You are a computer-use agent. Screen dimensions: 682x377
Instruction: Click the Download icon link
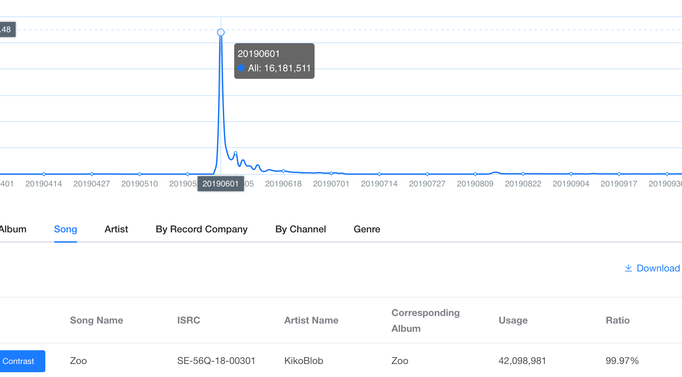(x=652, y=268)
